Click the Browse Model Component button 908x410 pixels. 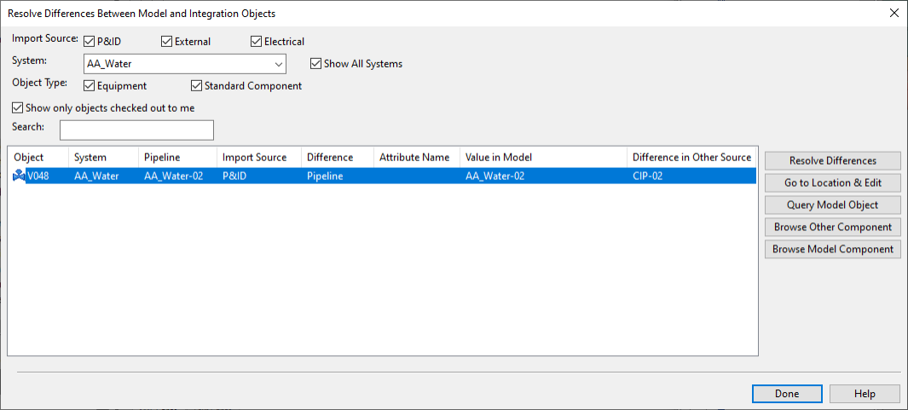(x=832, y=249)
